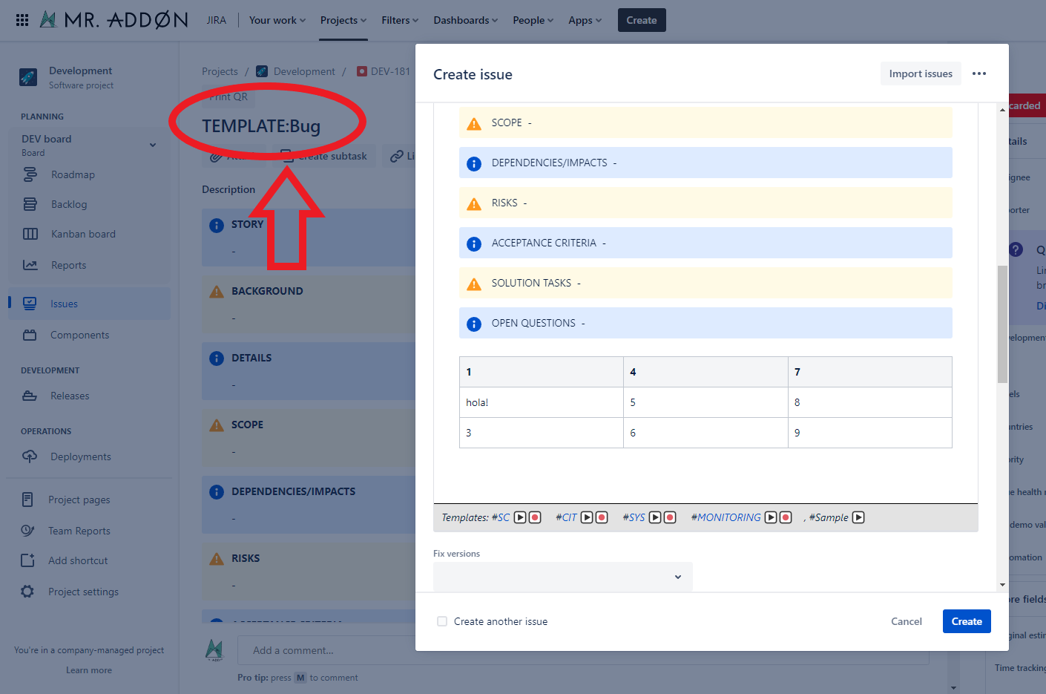Click the blue Create button in dialog
The height and width of the screenshot is (694, 1046).
coord(966,621)
